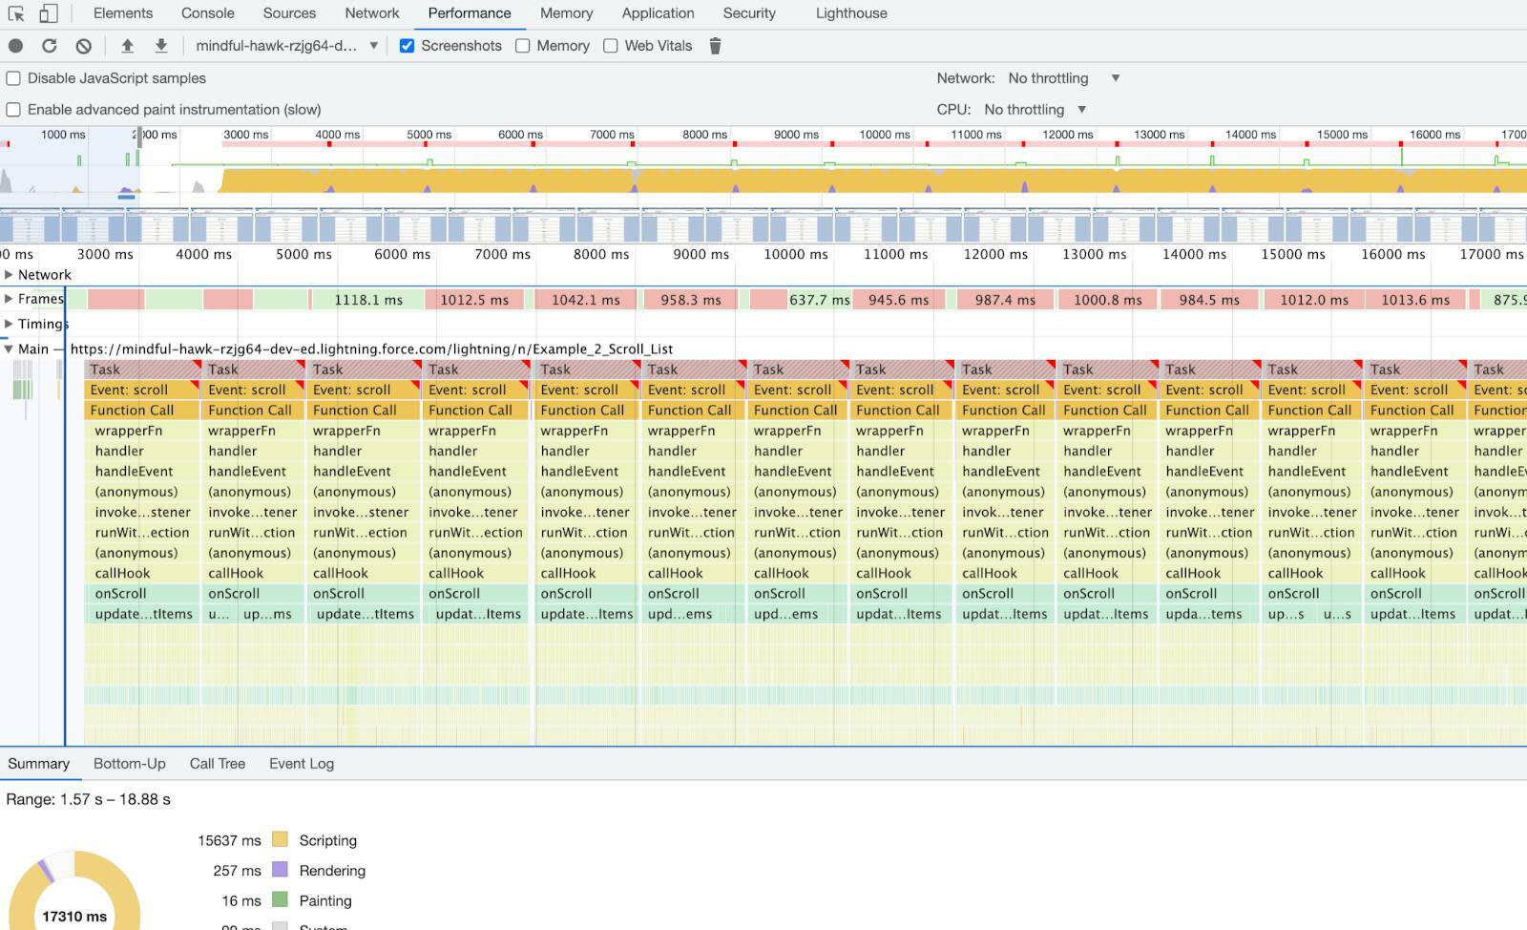The image size is (1527, 930).
Task: Choose the 1000.8 ms frame
Action: click(1107, 300)
